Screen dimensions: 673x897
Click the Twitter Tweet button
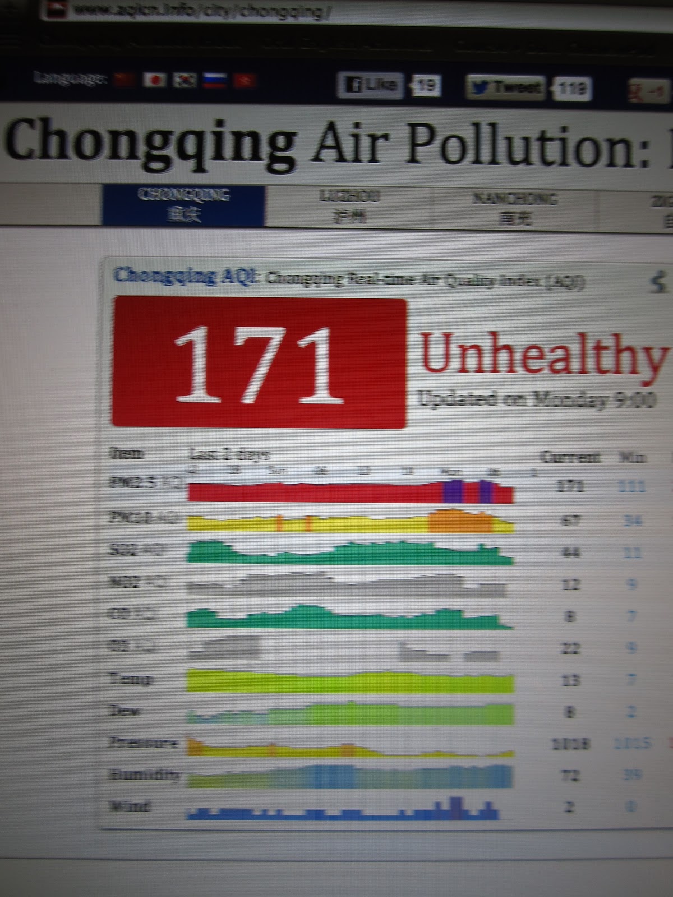click(x=505, y=87)
